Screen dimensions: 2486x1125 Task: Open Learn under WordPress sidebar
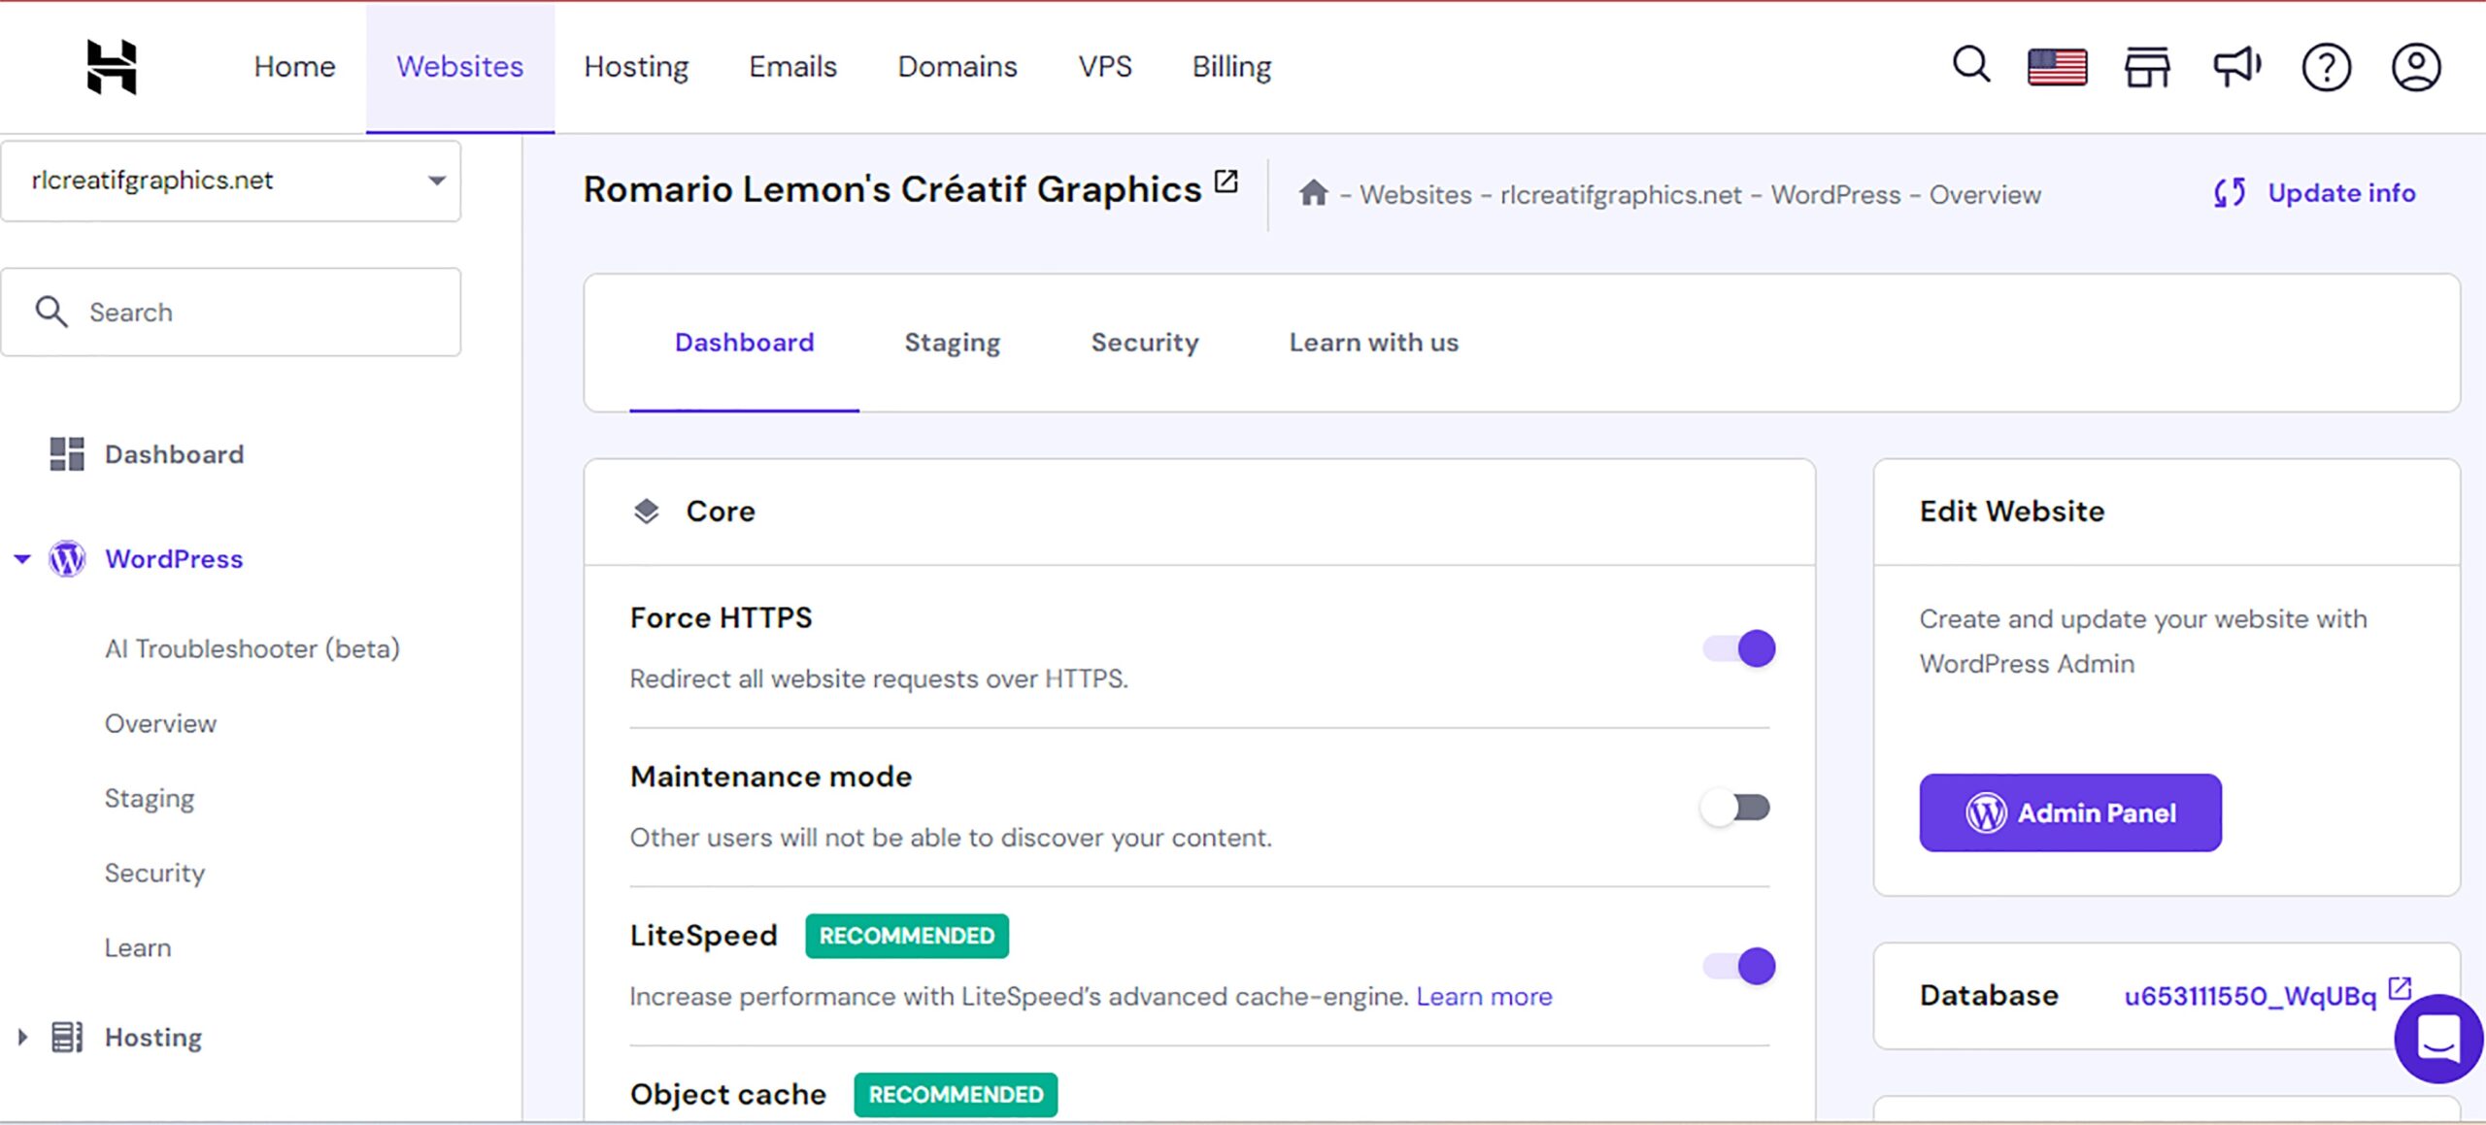(x=137, y=947)
